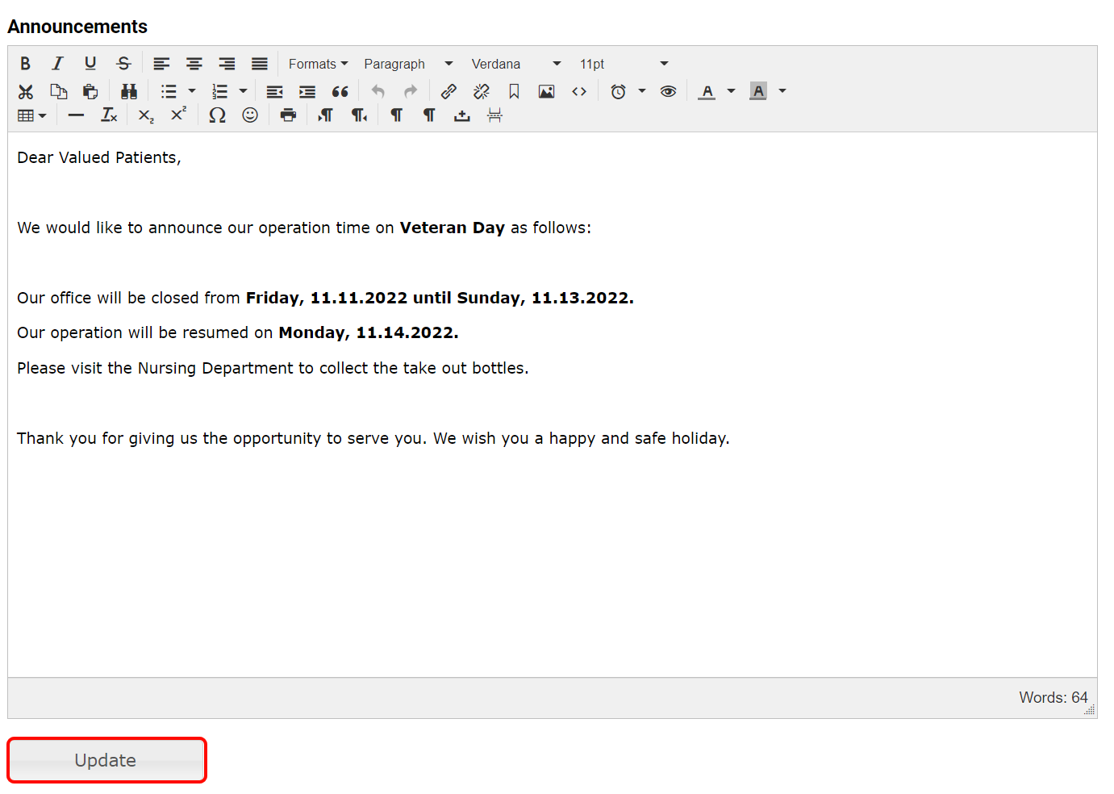Insert a link with the chain icon
1114x794 pixels.
pyautogui.click(x=449, y=91)
